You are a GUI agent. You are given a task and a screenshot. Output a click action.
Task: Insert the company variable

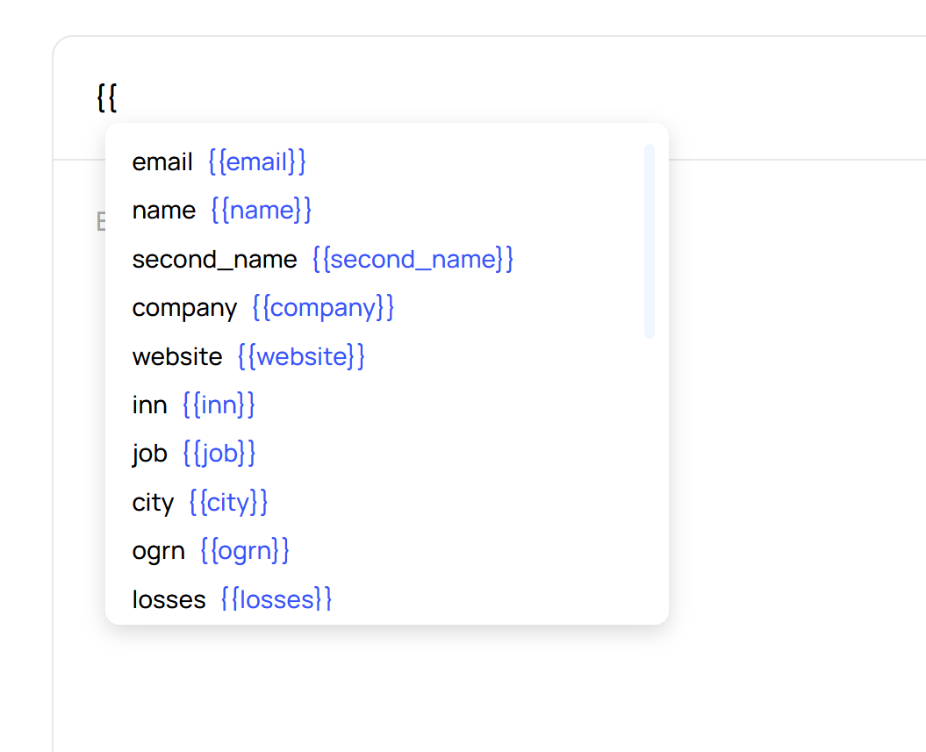(184, 308)
